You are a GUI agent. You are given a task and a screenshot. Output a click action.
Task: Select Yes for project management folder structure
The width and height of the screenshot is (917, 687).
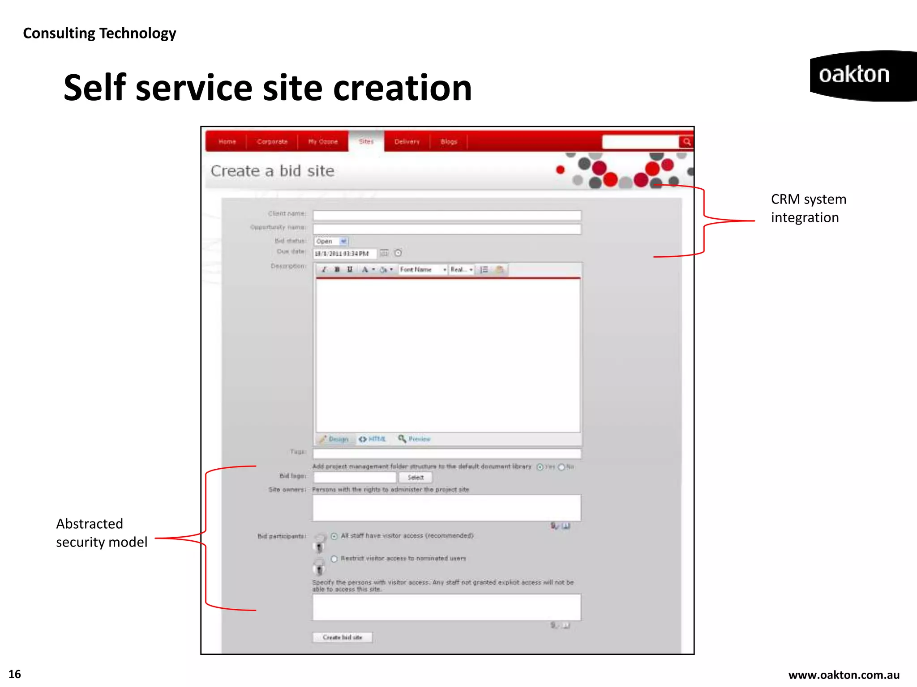(540, 467)
